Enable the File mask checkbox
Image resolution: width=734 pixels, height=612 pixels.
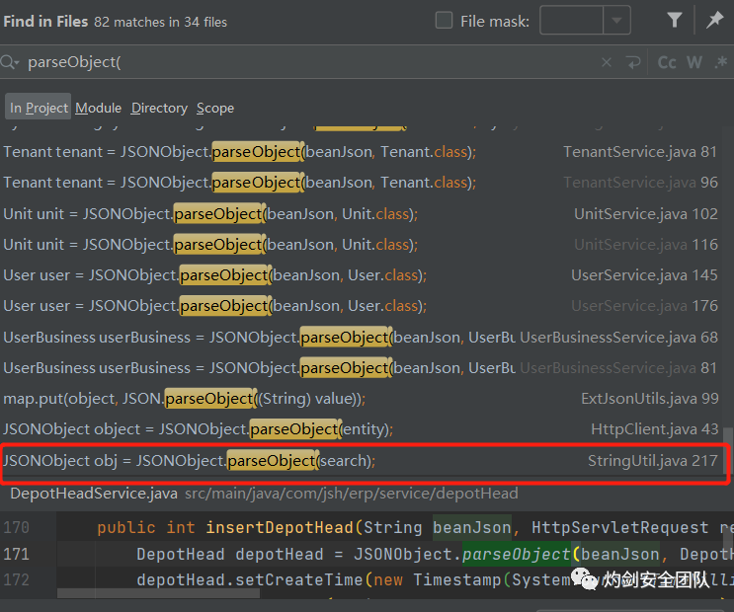(444, 21)
